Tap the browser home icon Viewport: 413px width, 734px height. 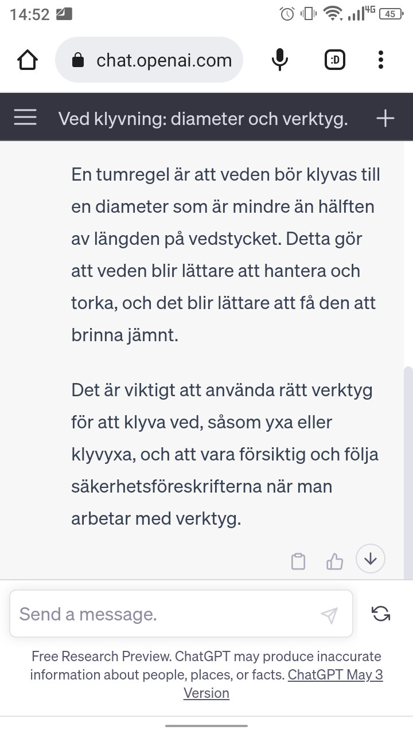28,60
